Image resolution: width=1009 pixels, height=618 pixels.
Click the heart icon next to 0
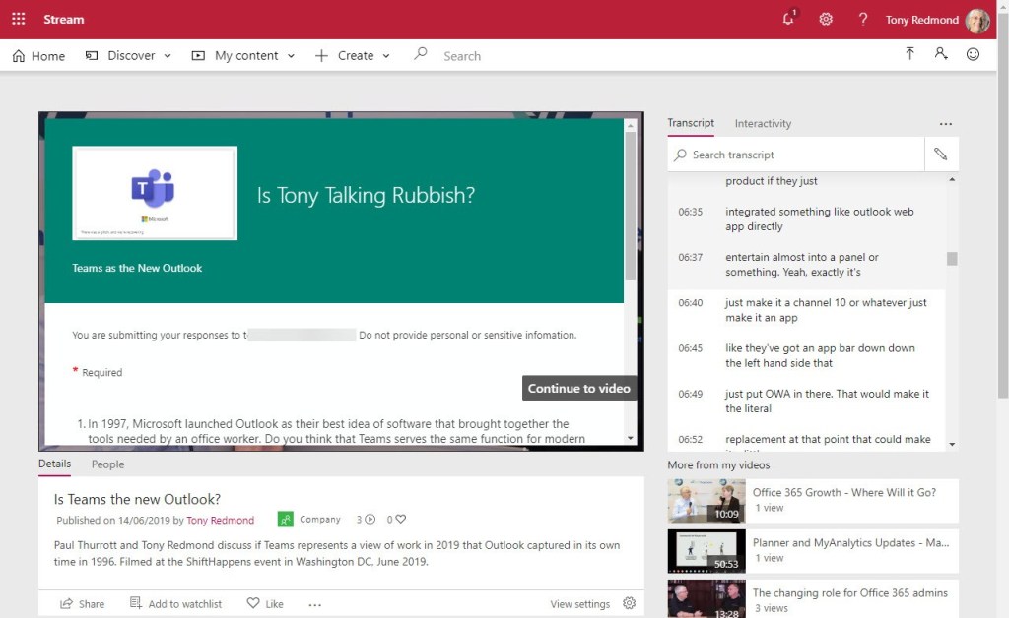click(401, 519)
